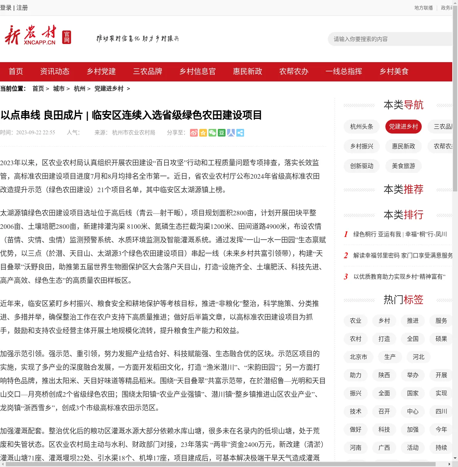Click the 国家 hot tag
458x467 pixels.
[x=413, y=393]
